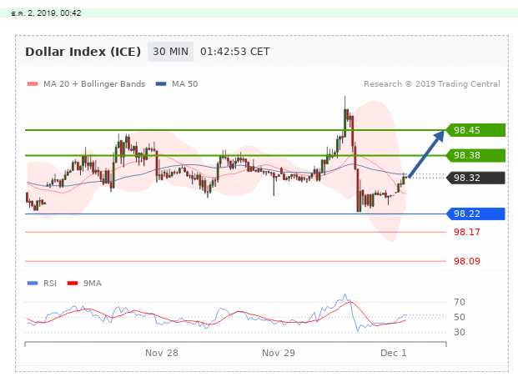The height and width of the screenshot is (382, 518).
Task: Click the 98.22 pivot price label
Action: [475, 214]
